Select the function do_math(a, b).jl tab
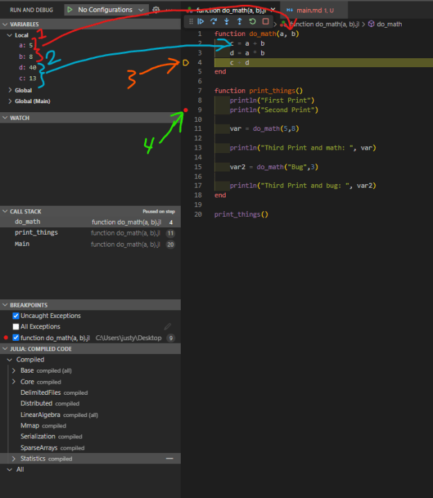This screenshot has height=498, width=433. [230, 10]
